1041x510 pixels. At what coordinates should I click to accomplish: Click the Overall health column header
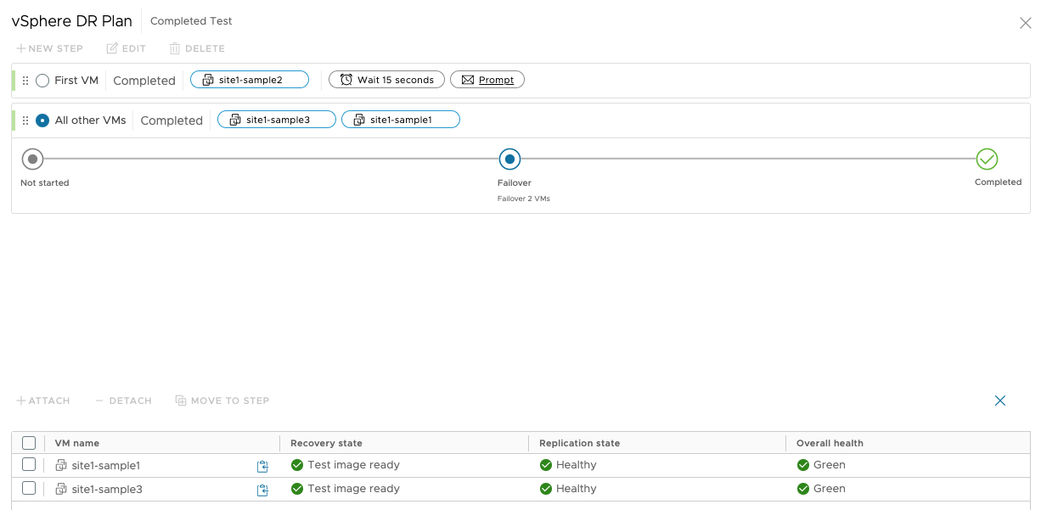coord(830,443)
